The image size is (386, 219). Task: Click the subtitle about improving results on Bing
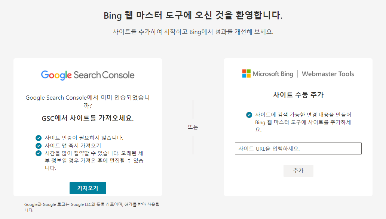[x=193, y=32]
